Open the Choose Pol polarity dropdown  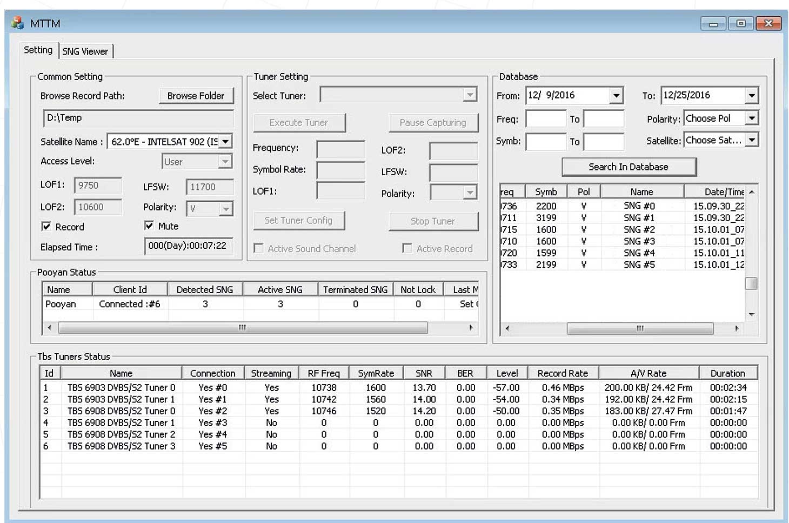pos(752,118)
